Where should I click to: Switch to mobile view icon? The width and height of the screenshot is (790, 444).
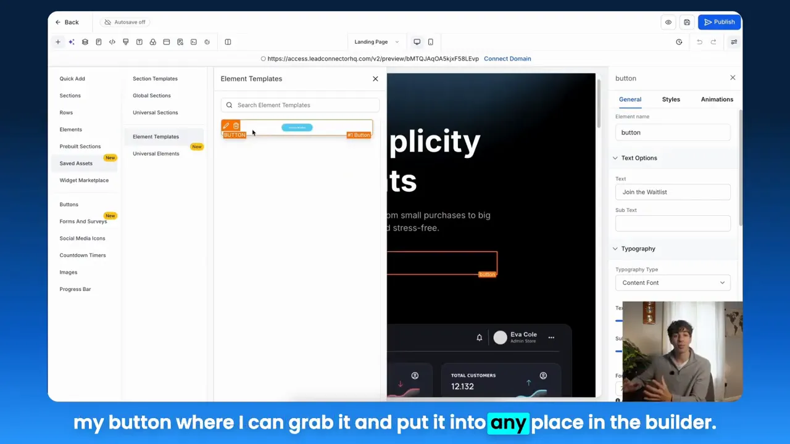click(431, 42)
